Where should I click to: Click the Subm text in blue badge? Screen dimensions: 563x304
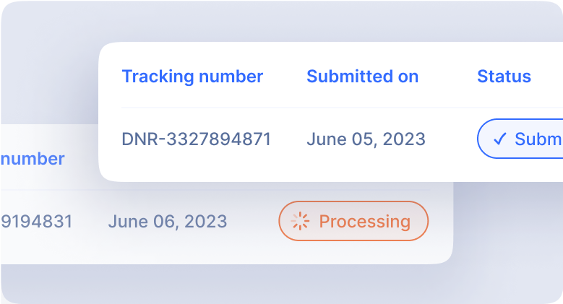click(538, 139)
